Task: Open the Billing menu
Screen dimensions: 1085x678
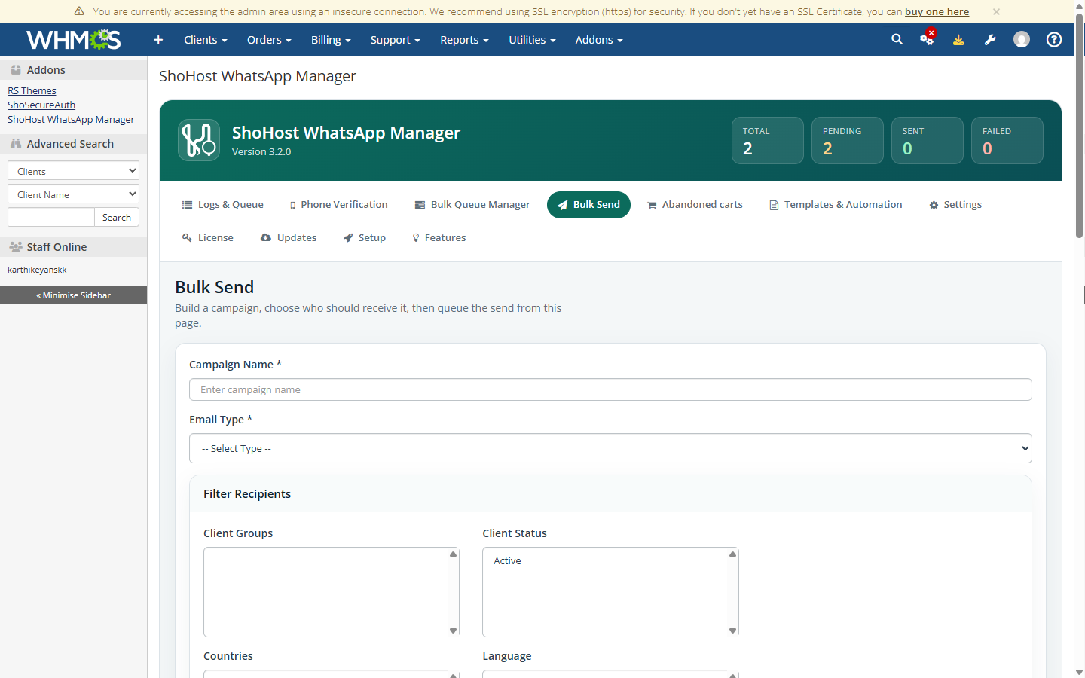Action: click(x=331, y=40)
